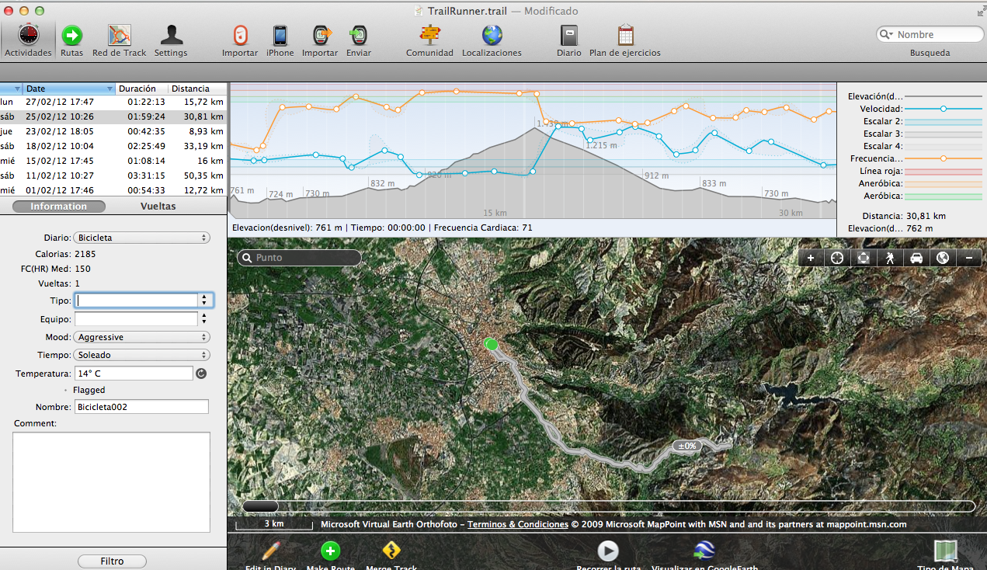
Task: Open the Mood dropdown
Action: point(141,336)
